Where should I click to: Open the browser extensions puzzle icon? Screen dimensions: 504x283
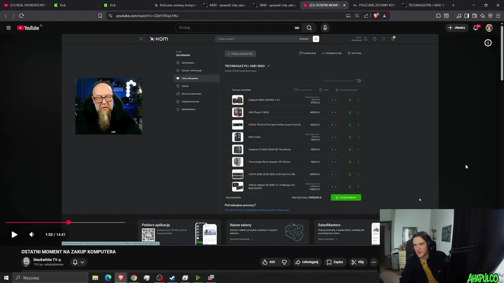(438, 16)
